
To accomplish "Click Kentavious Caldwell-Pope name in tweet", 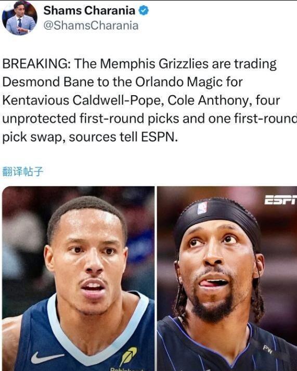I will [x=83, y=100].
